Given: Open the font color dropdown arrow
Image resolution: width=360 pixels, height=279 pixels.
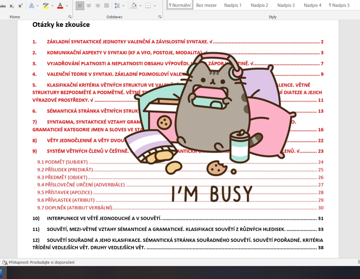Looking at the screenshot, I should click(x=67, y=6).
